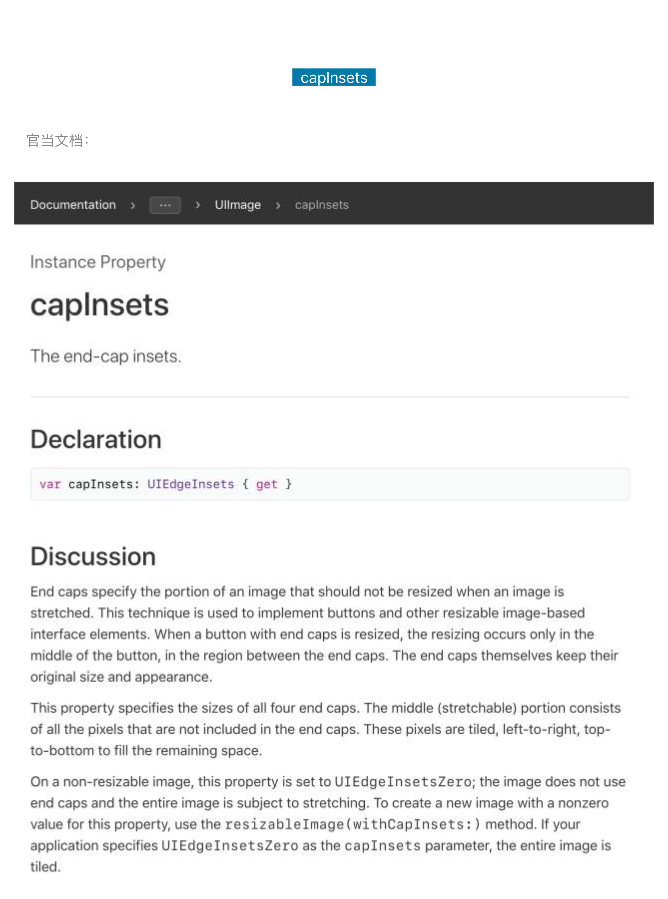The image size is (668, 899).
Task: Click the blue capInsets title tag
Action: click(334, 77)
